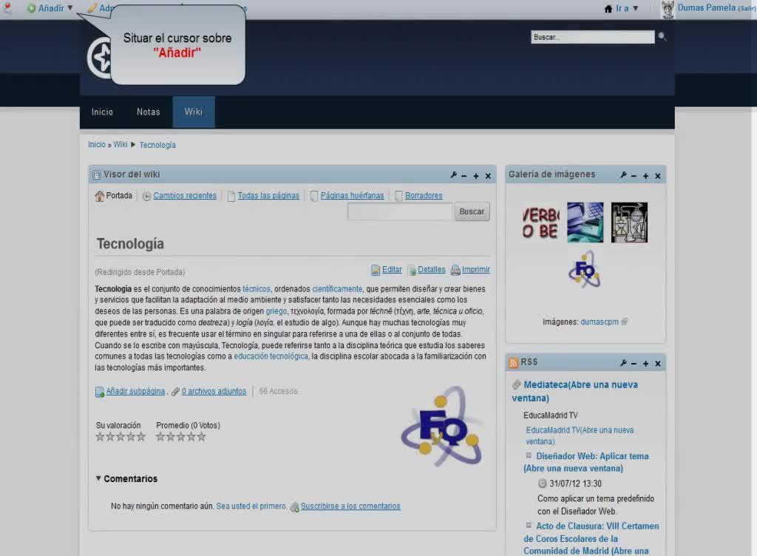The image size is (757, 556).
Task: Minimize the RSS panel
Action: (634, 364)
